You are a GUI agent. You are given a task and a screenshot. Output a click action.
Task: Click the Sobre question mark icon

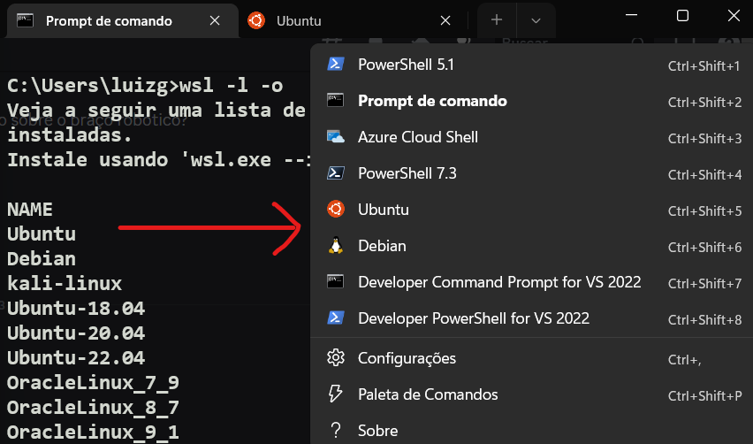[x=336, y=430]
